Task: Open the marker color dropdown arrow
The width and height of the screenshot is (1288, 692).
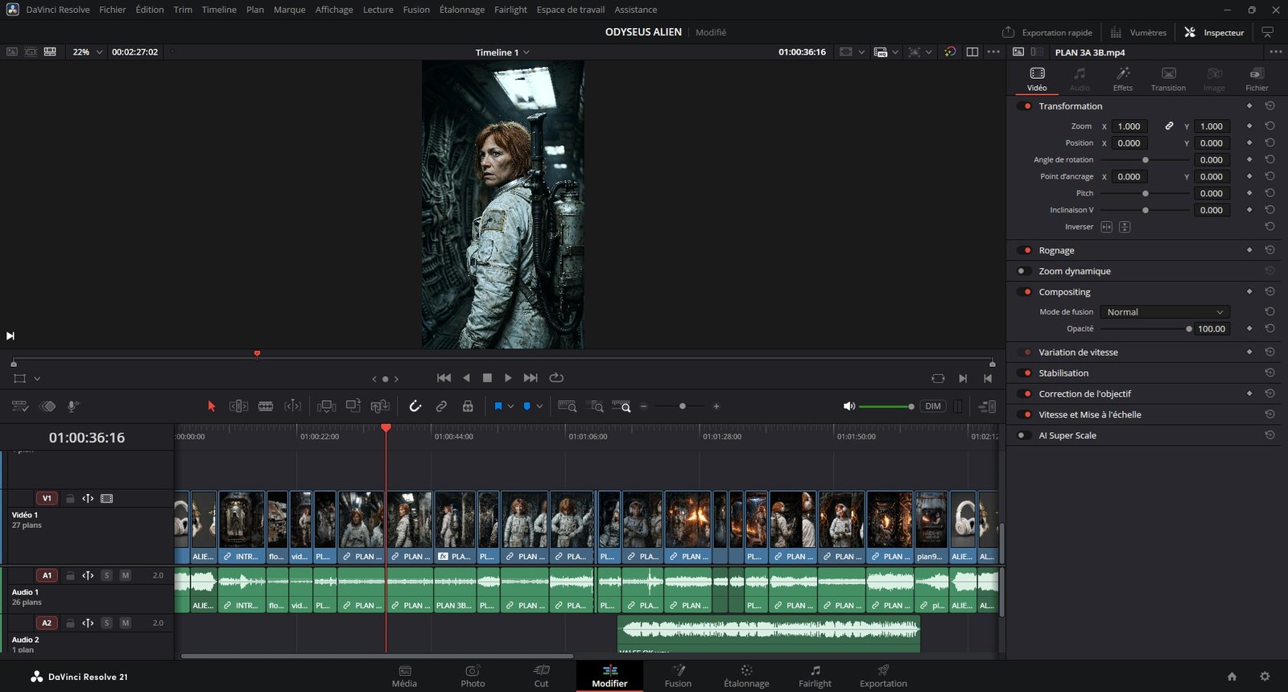Action: [x=539, y=406]
